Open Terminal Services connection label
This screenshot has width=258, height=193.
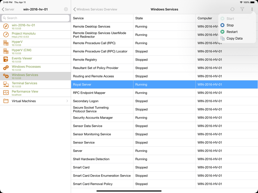pyautogui.click(x=24, y=83)
